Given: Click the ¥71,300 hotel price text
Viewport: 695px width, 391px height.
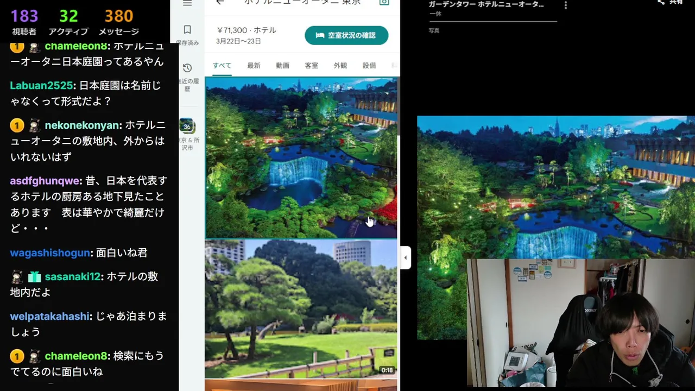Looking at the screenshot, I should pos(247,31).
